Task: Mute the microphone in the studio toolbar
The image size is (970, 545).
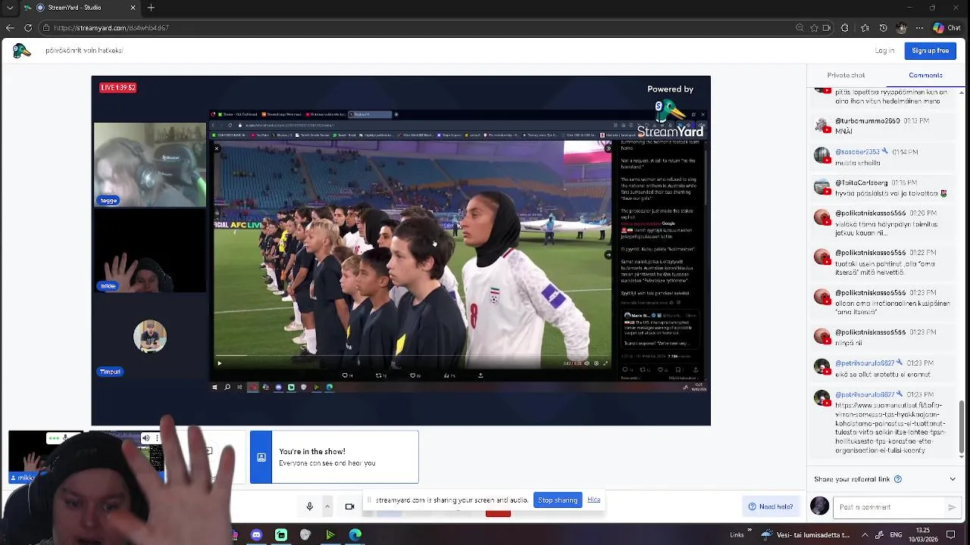Action: pyautogui.click(x=310, y=506)
